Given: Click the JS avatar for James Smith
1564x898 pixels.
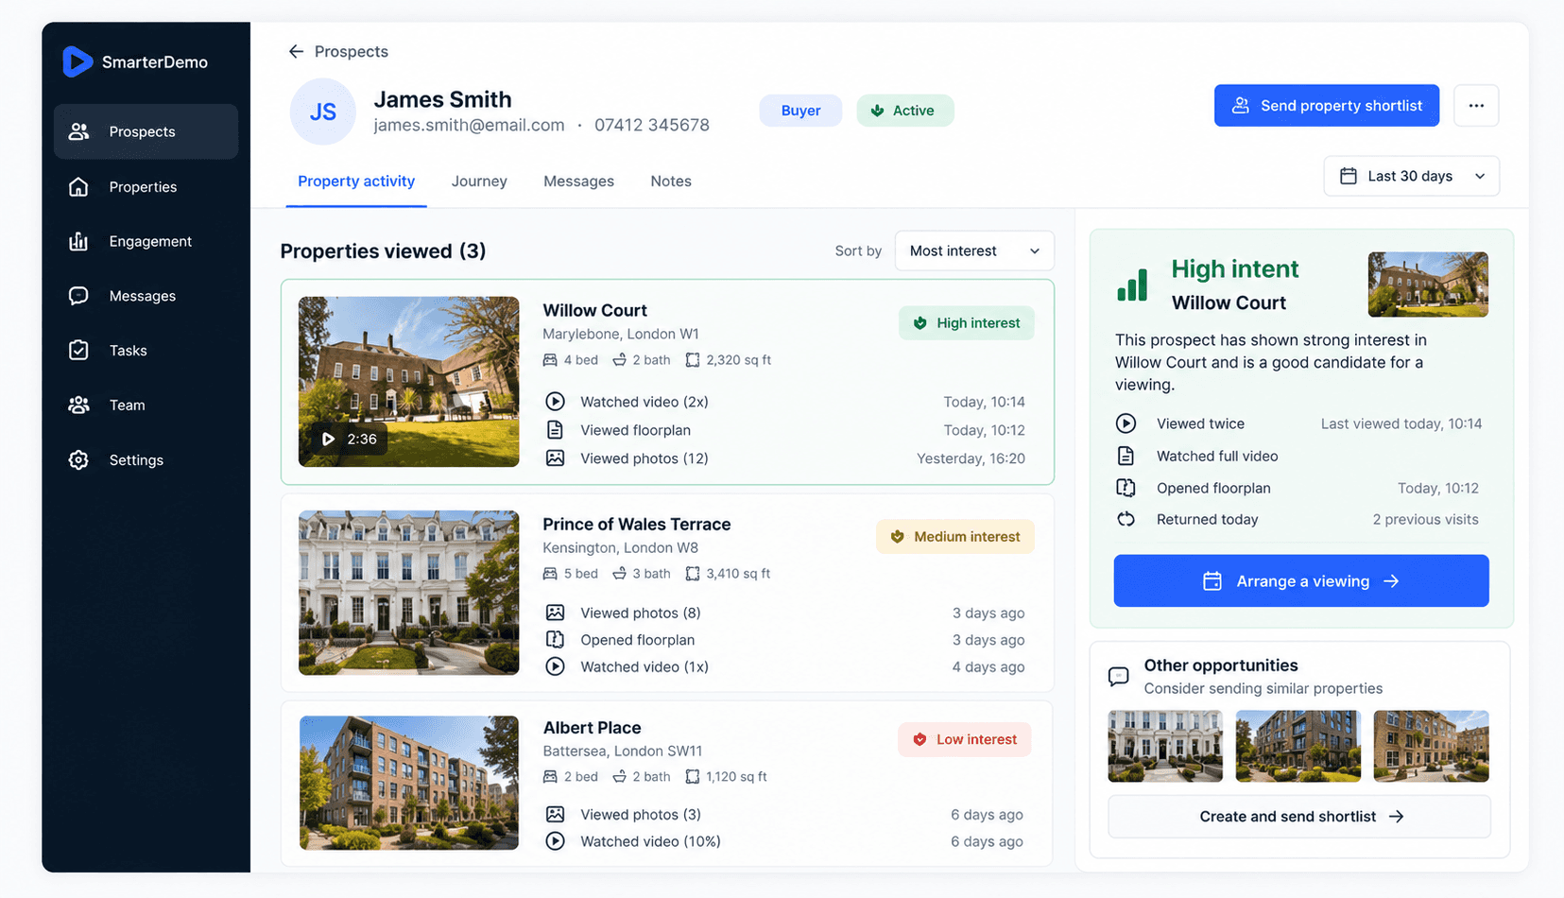Looking at the screenshot, I should [322, 112].
